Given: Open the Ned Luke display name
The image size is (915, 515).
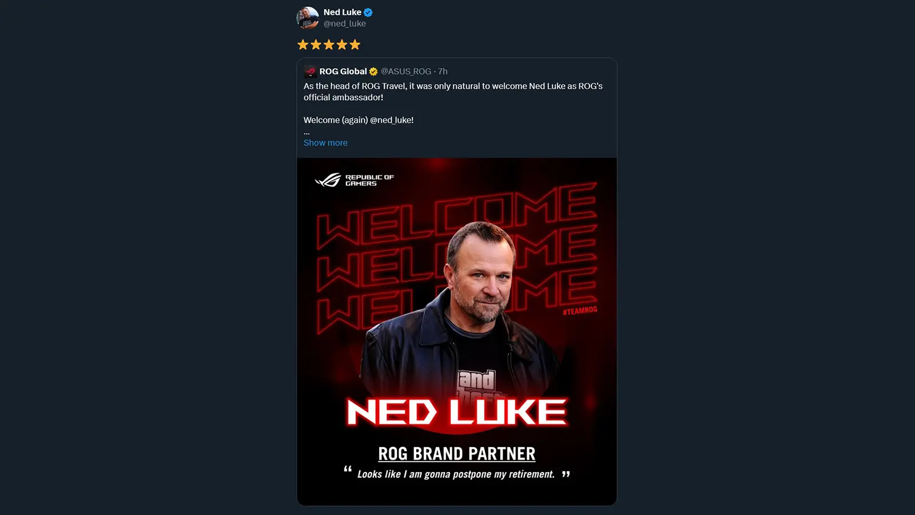Looking at the screenshot, I should point(343,12).
